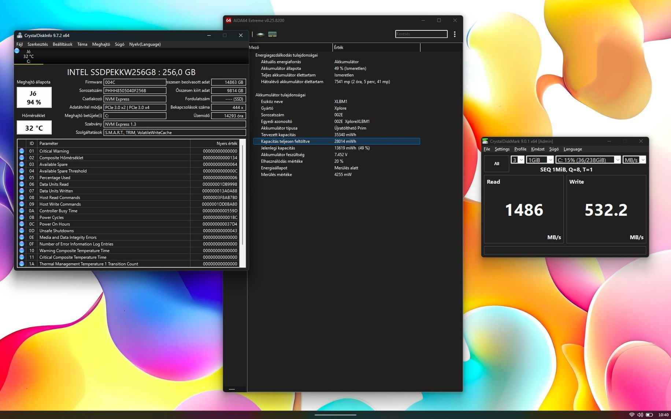Click status orb for Data Units Written row

point(22,191)
